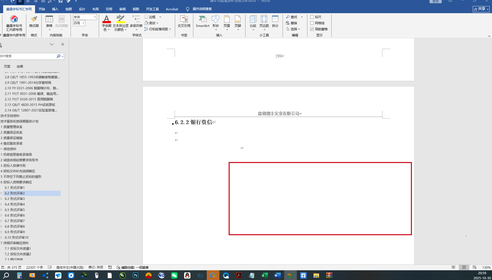Open the 表格 table tool
Viewport: 492px width, 280px height.
tap(49, 22)
